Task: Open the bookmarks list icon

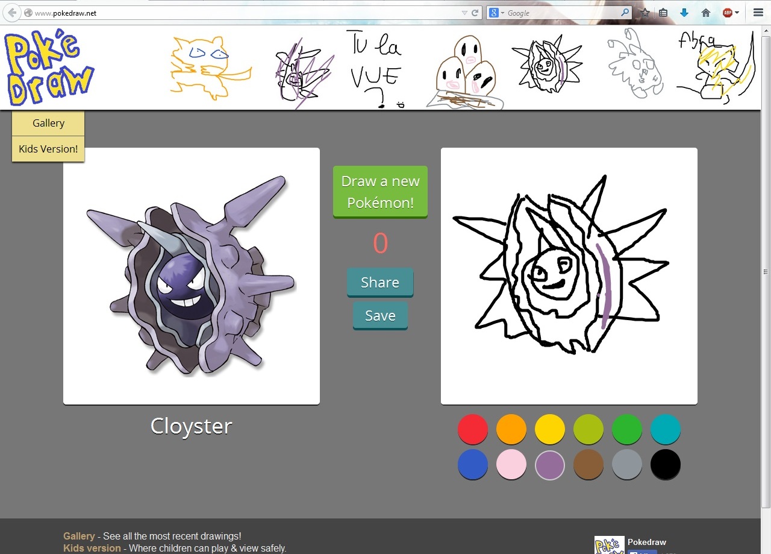Action: [663, 13]
